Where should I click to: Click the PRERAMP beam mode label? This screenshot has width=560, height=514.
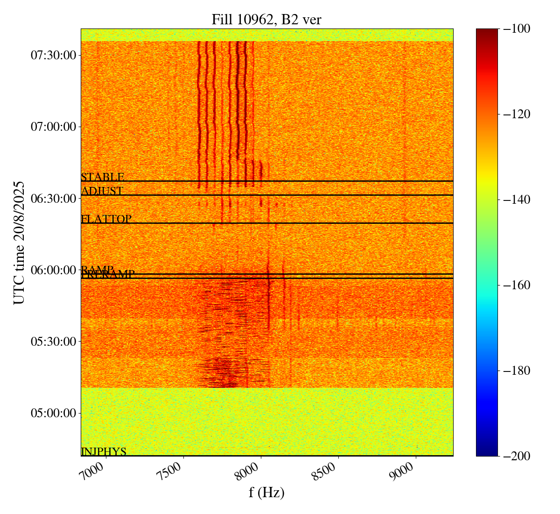pyautogui.click(x=108, y=275)
